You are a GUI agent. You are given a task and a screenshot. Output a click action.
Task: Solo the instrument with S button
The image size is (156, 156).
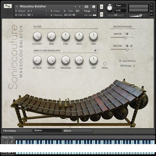click(101, 7)
